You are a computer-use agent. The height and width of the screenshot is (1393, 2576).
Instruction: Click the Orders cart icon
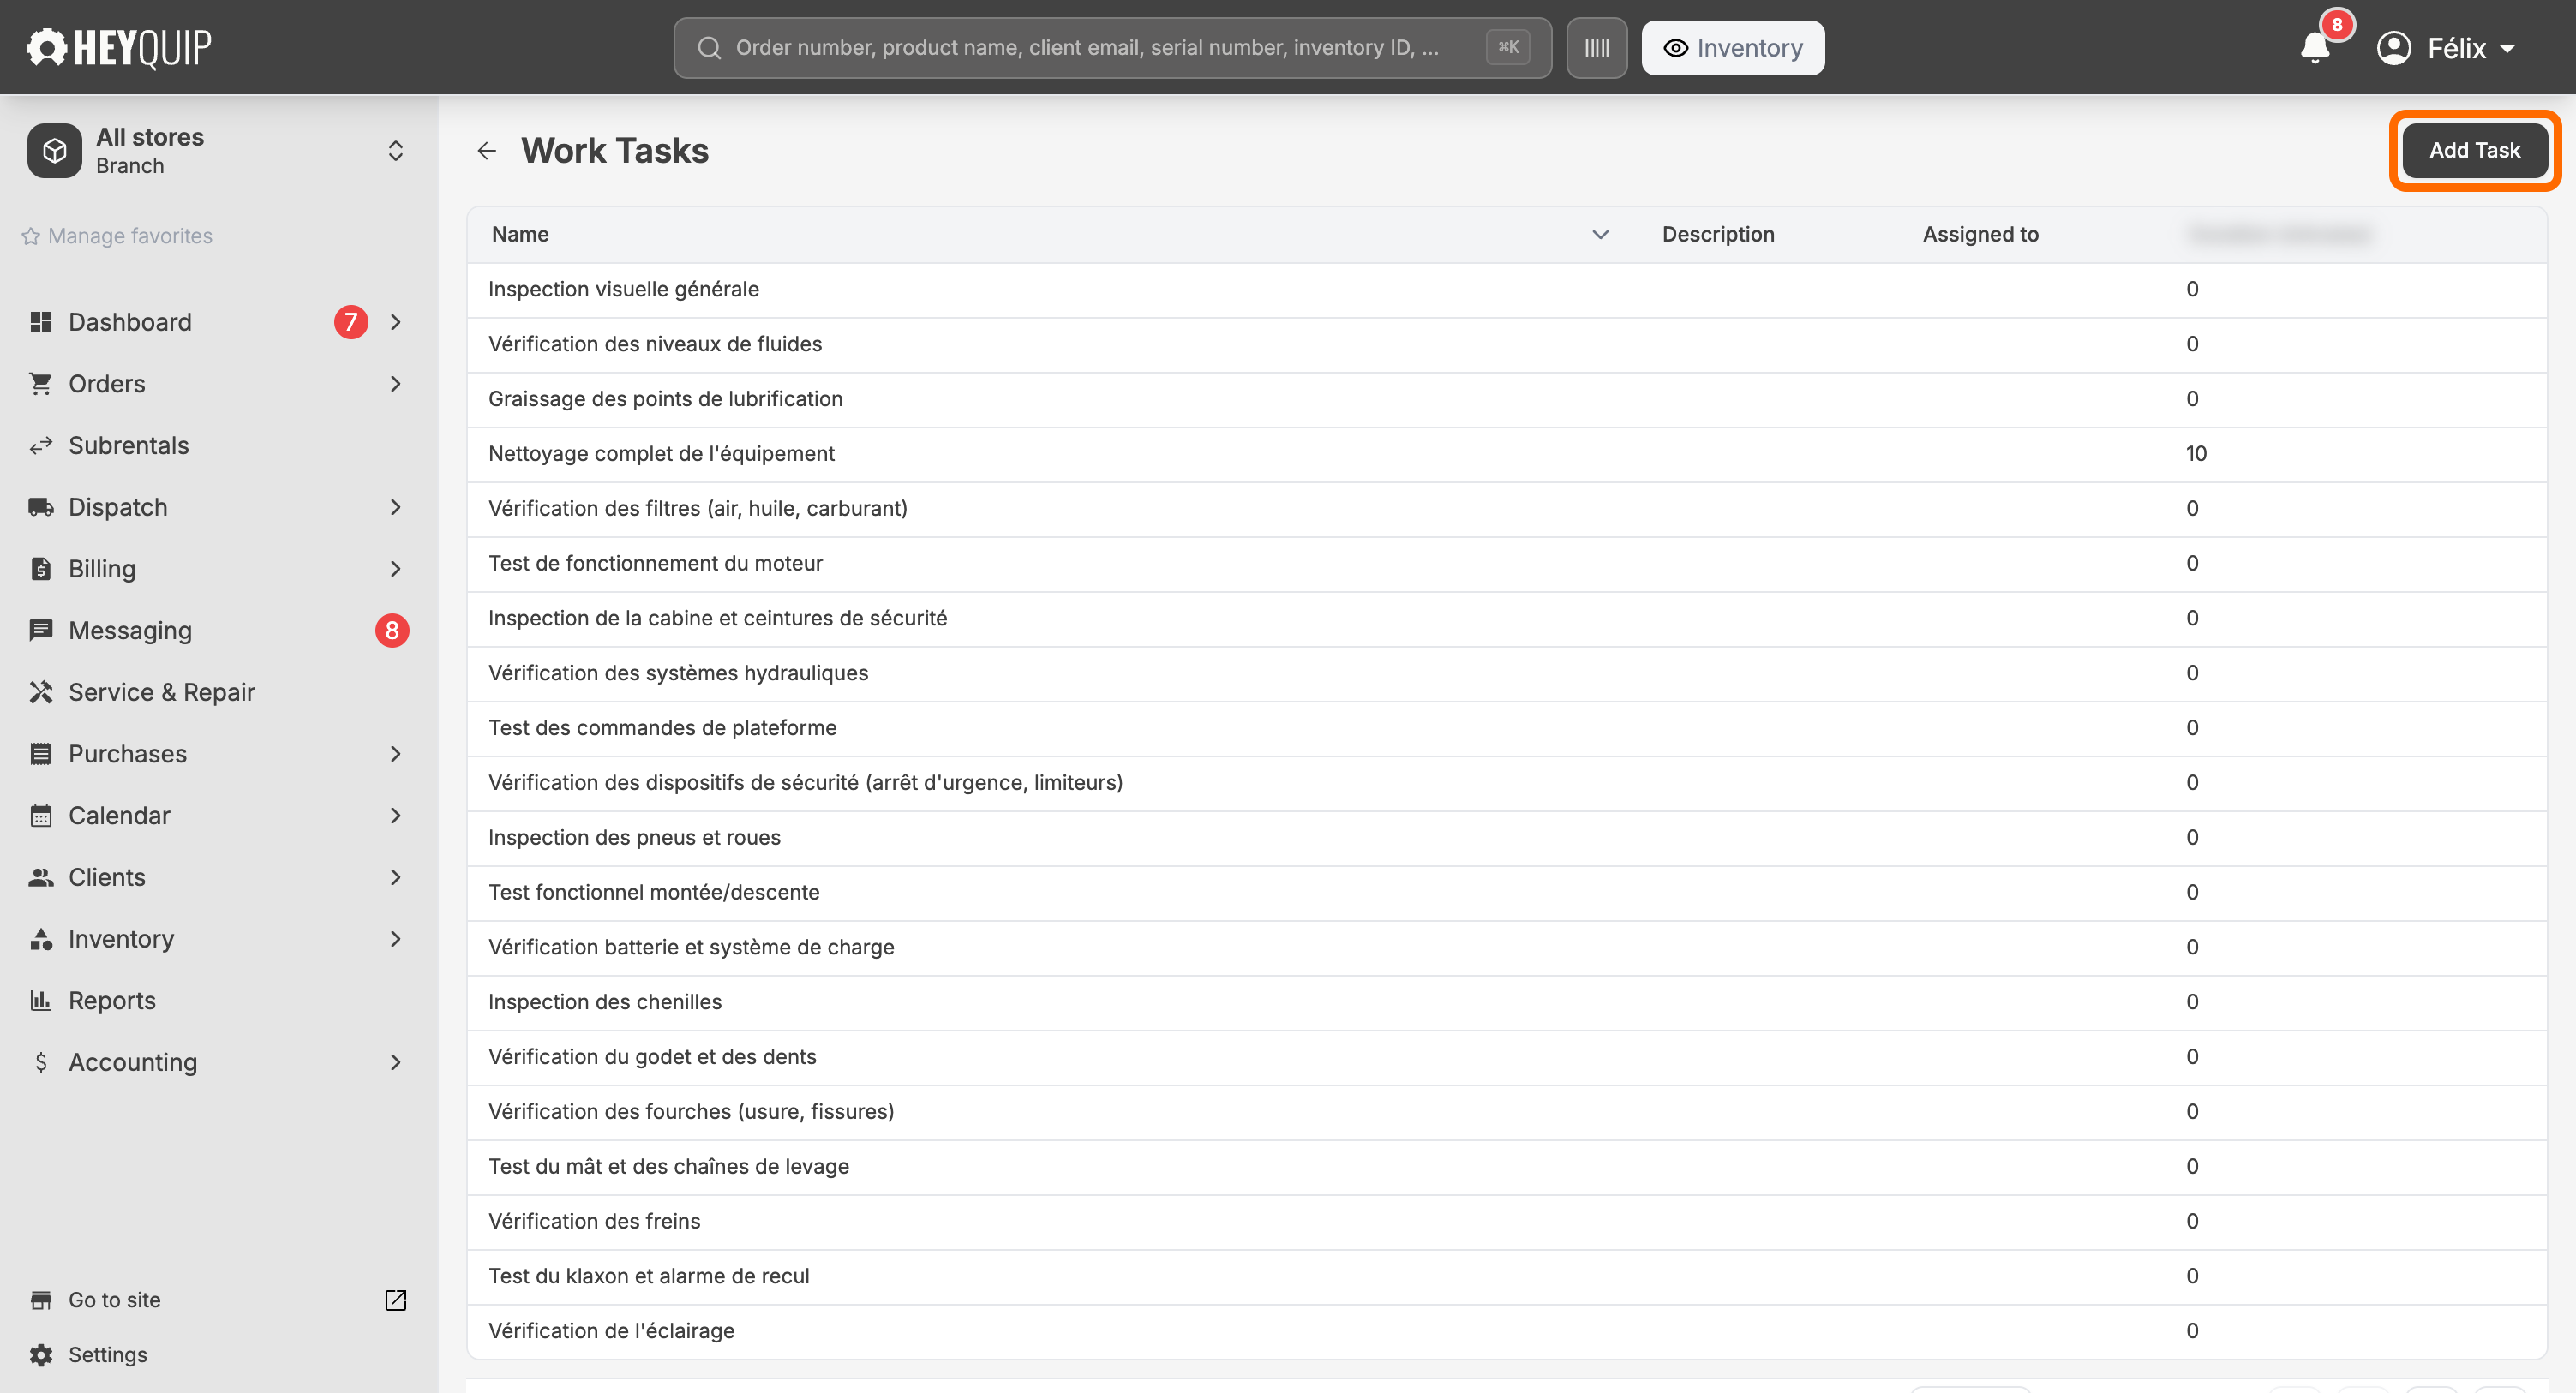click(x=41, y=384)
